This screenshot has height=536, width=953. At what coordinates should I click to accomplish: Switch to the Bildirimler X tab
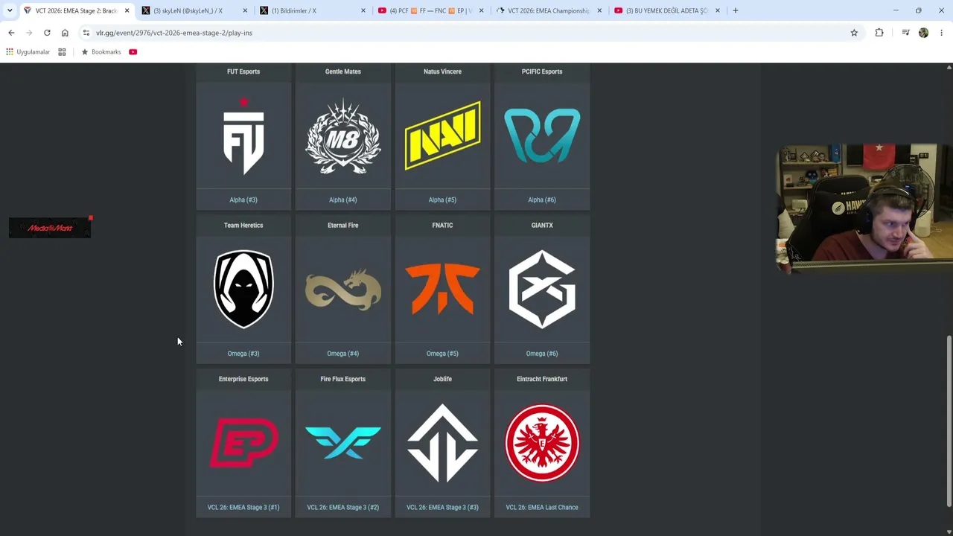point(313,10)
